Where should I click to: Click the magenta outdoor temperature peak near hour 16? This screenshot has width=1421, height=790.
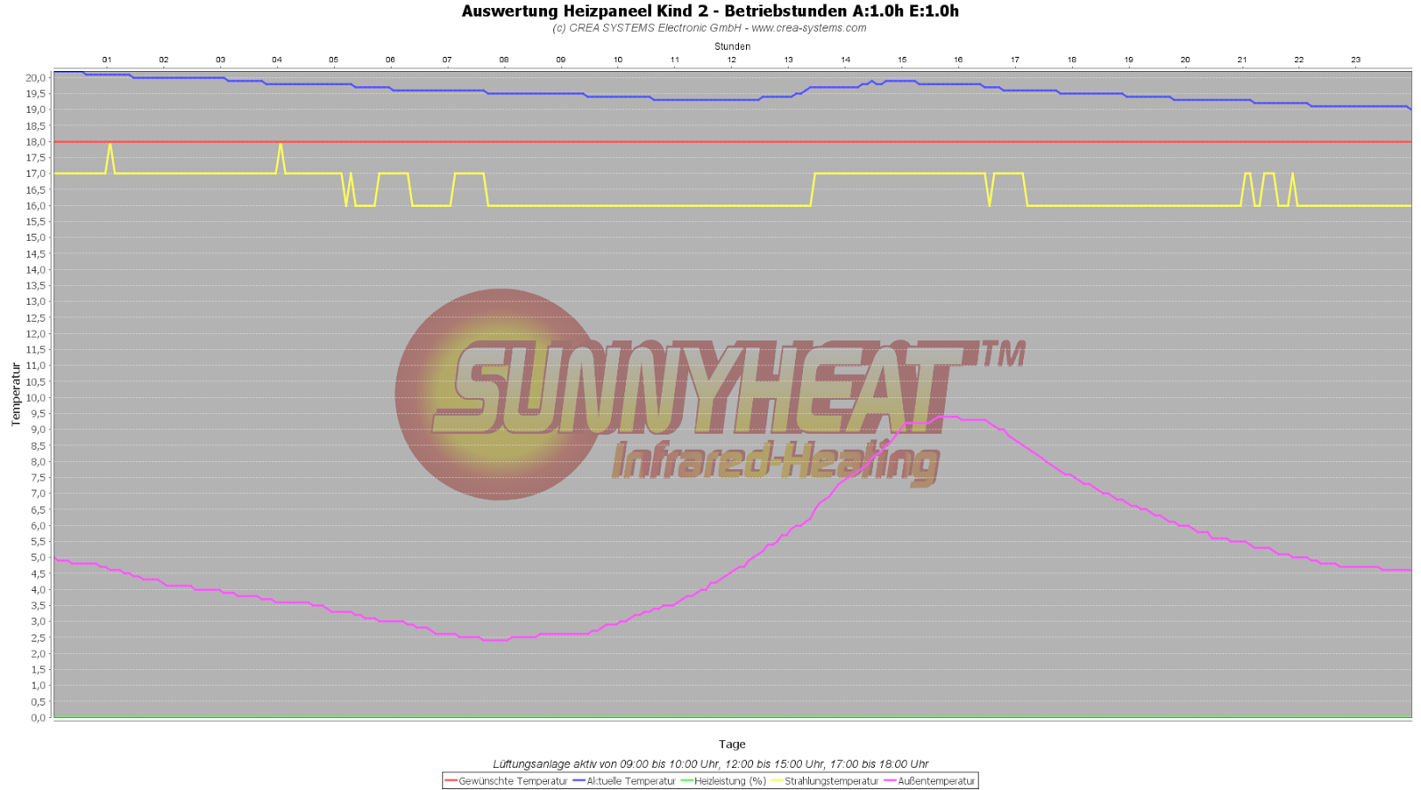[949, 416]
